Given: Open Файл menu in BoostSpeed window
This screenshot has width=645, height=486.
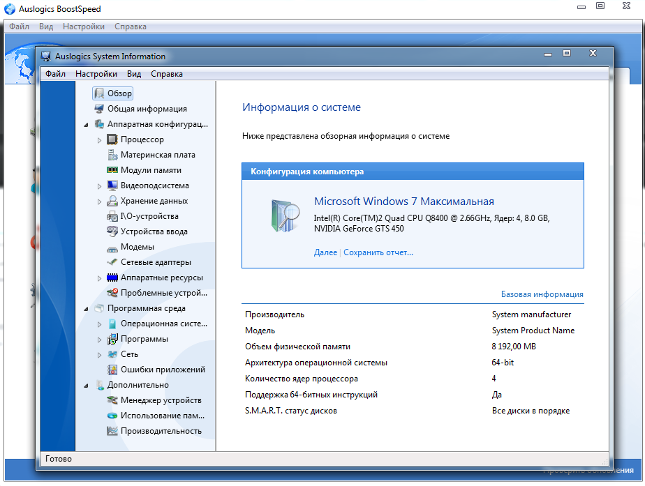Looking at the screenshot, I should point(19,26).
